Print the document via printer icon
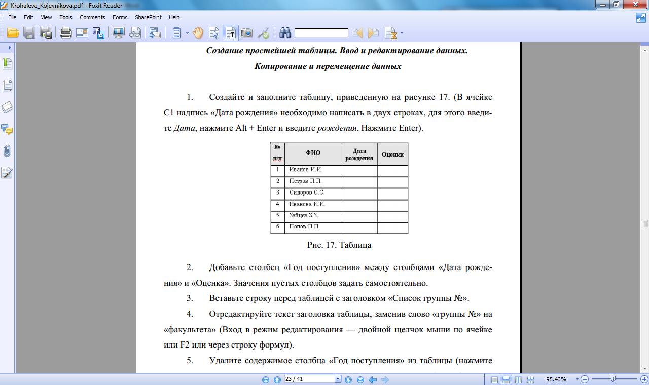This screenshot has width=649, height=385. pyautogui.click(x=66, y=33)
